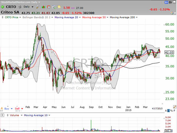Viewport: 177px width, 133px height.
Task: Expand the Moving Average 10 dropdown
Action: (x=49, y=115)
